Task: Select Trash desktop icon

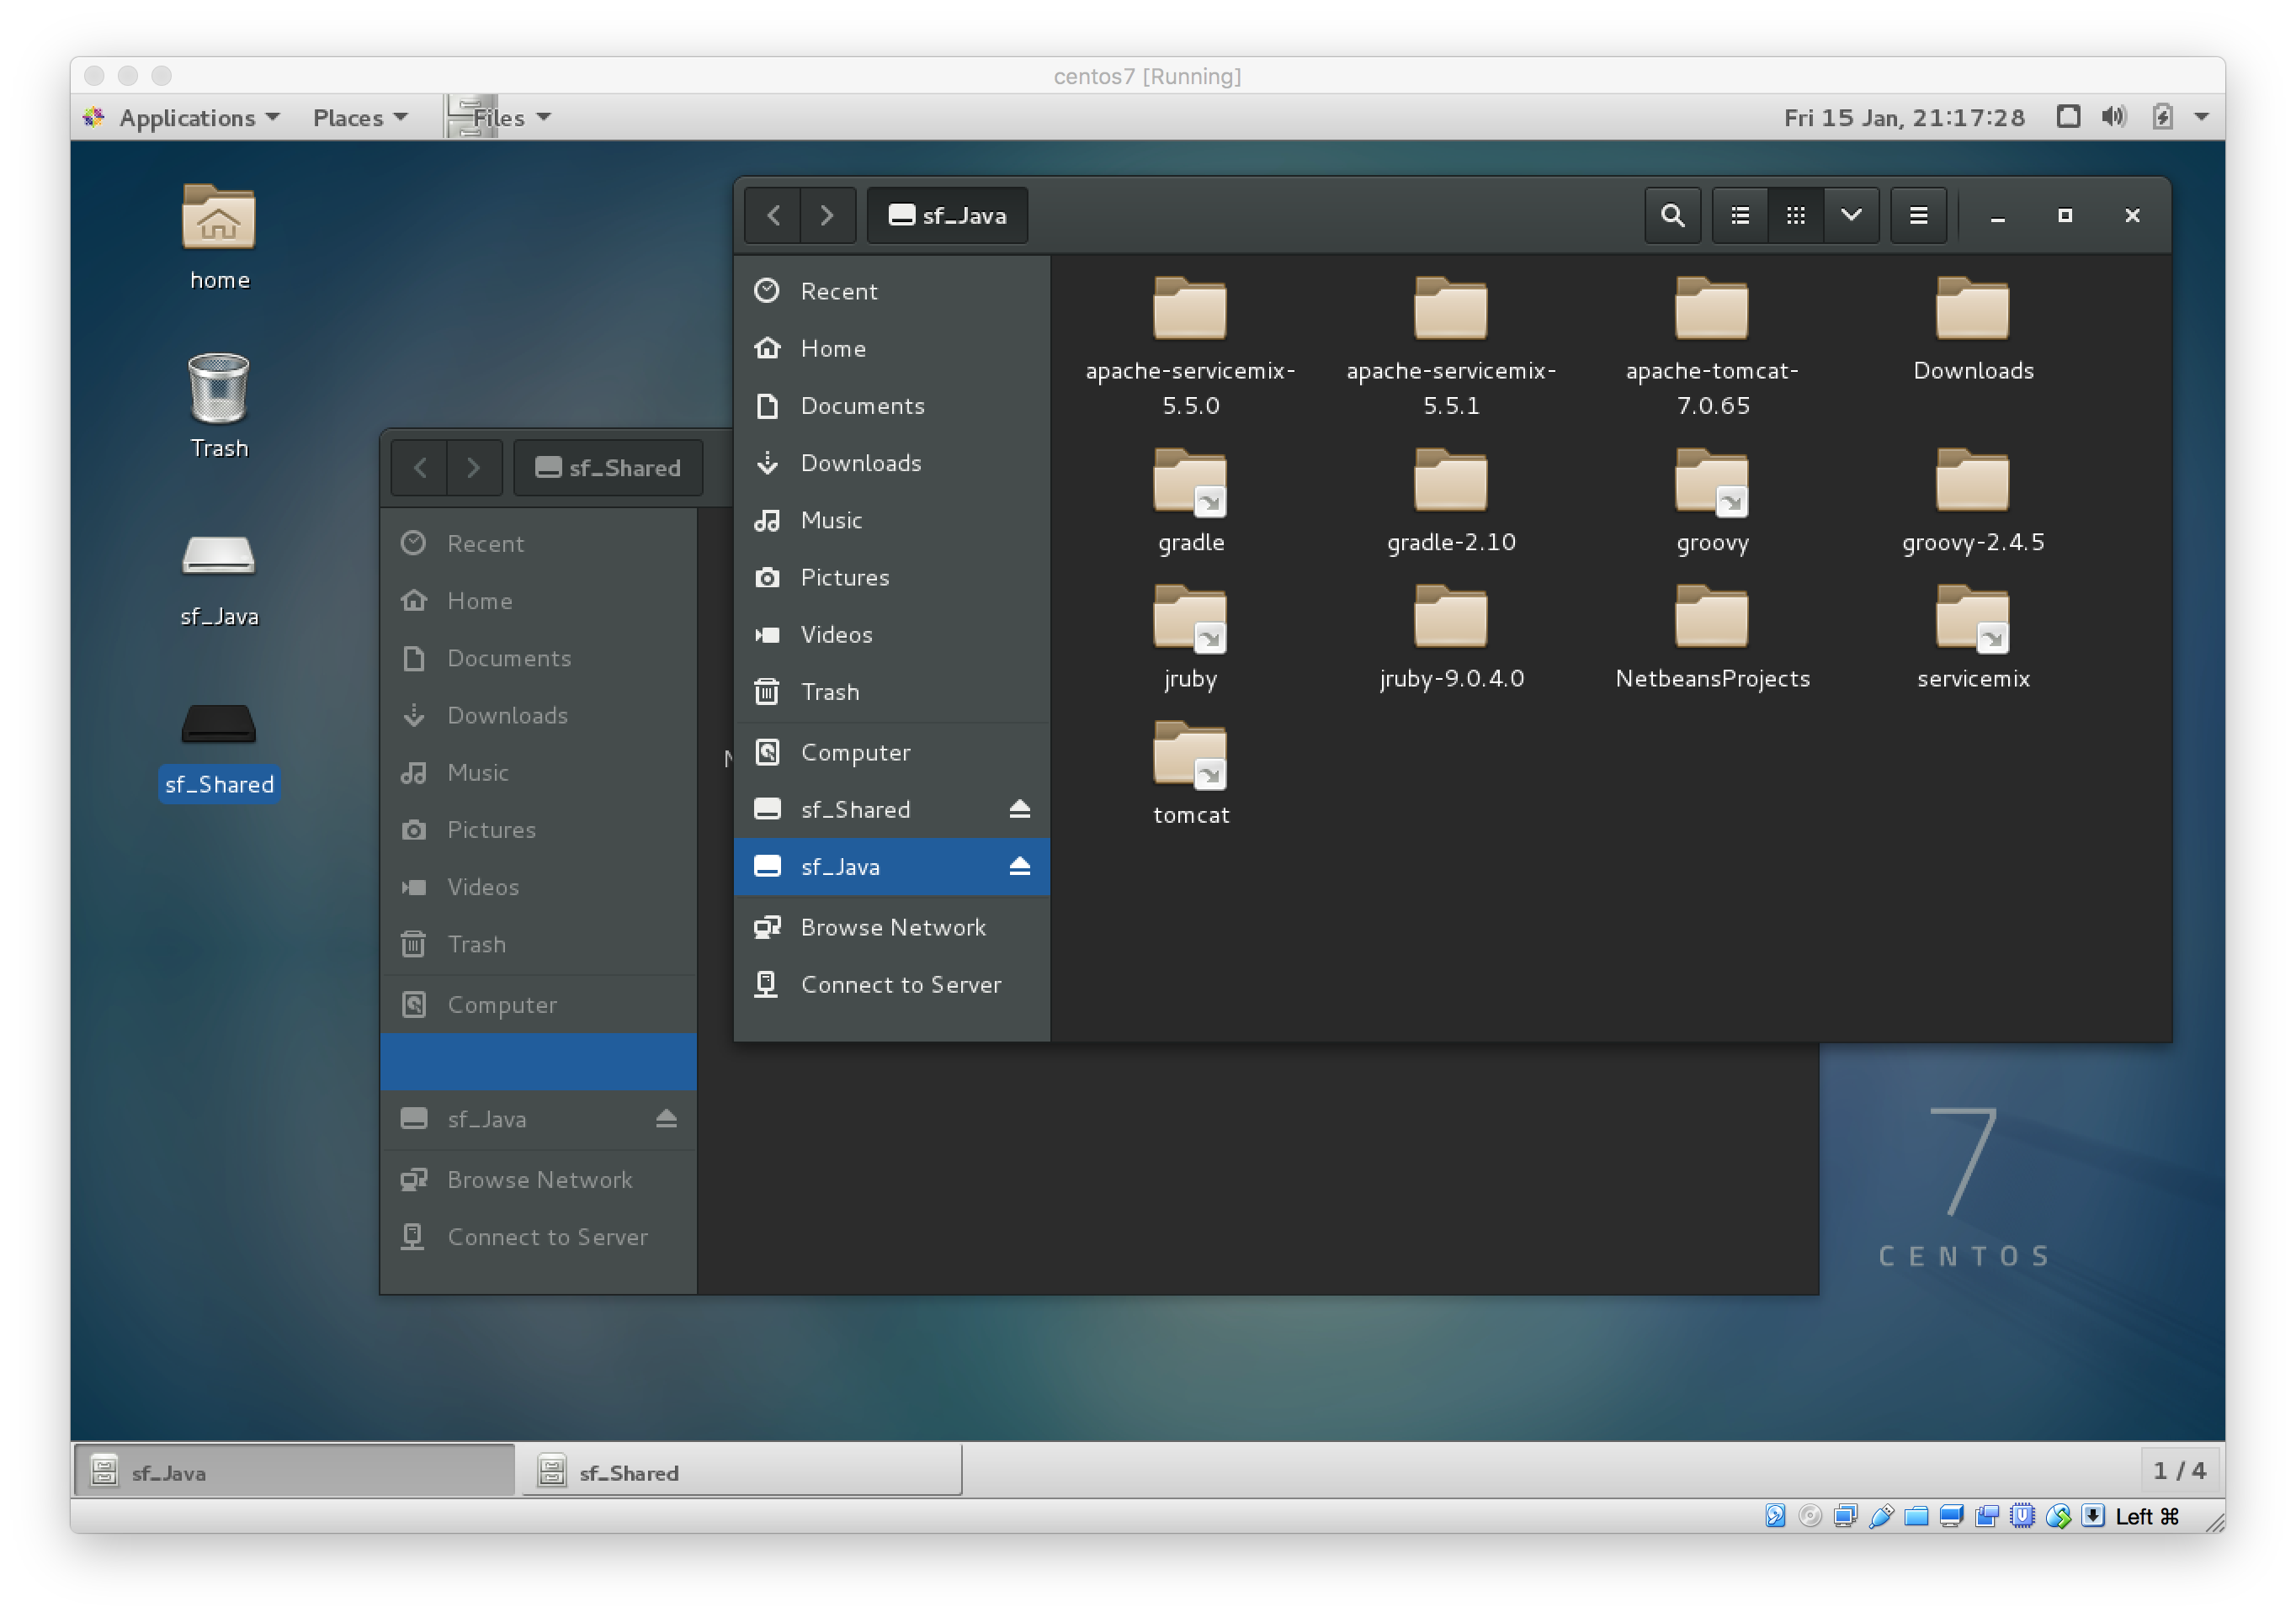Action: click(219, 405)
